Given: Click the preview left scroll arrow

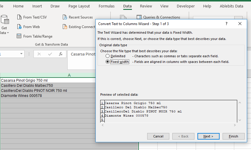Looking at the screenshot, I should [103, 125].
